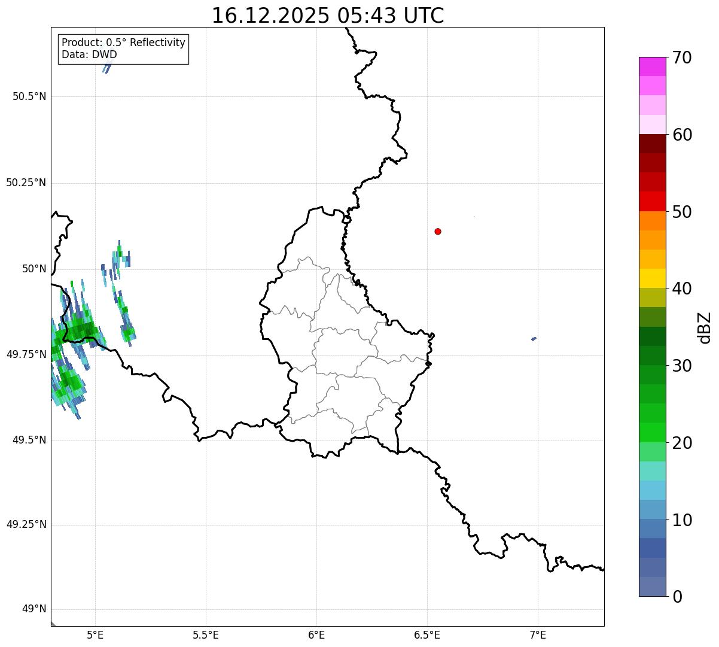Image resolution: width=719 pixels, height=647 pixels.
Task: Click the colorbar tick label 30
Action: 682,366
